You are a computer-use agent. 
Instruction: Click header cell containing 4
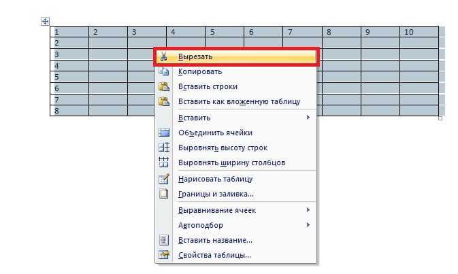186,32
